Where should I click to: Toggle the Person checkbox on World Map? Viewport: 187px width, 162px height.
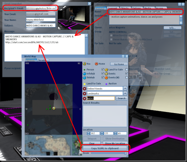pos(103,69)
